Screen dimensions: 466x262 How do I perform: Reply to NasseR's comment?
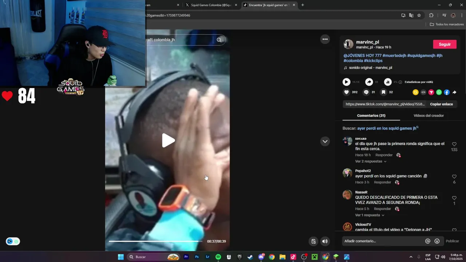pos(382,209)
